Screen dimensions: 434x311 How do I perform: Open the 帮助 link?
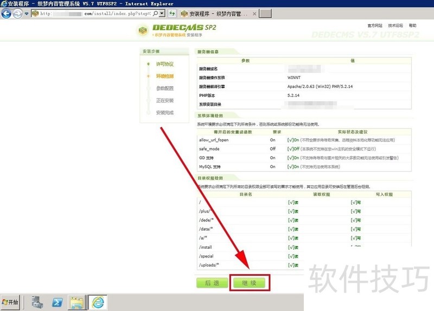412,25
